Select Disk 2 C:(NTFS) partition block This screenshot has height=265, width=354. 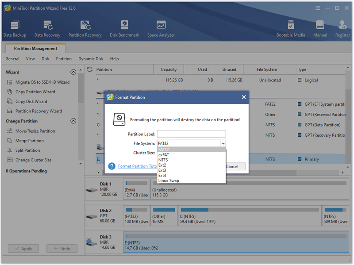click(250, 215)
